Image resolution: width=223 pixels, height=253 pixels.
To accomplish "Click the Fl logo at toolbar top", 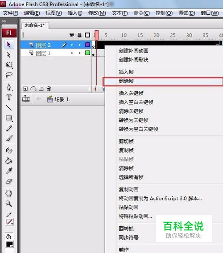I will [x=9, y=33].
